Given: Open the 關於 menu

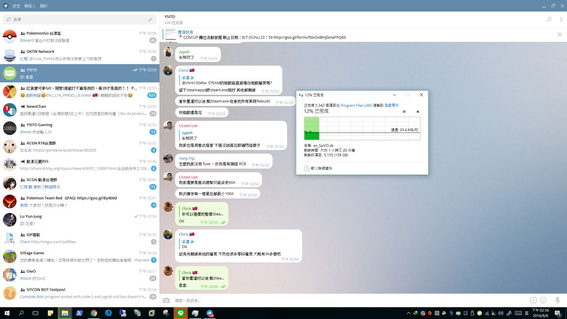Looking at the screenshot, I should [x=44, y=6].
